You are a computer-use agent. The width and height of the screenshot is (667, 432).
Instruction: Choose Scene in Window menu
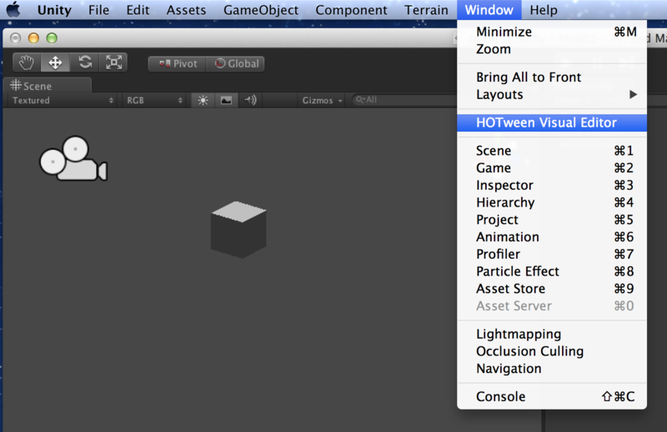click(x=552, y=151)
